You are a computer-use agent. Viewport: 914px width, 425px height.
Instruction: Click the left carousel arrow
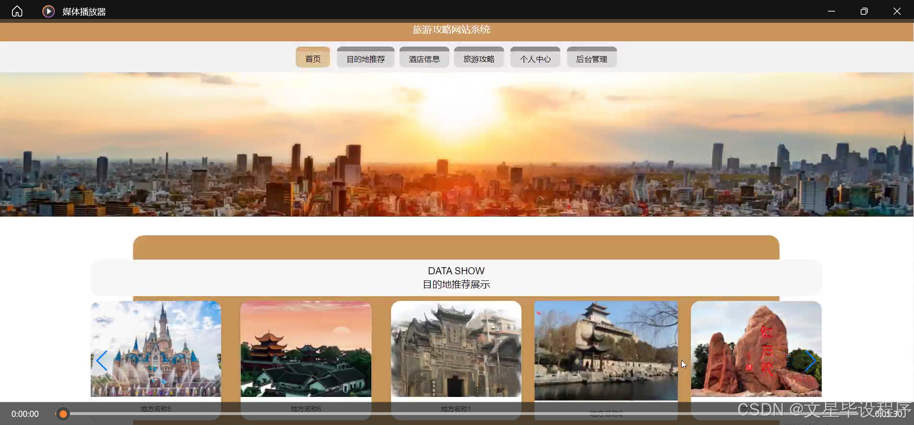pyautogui.click(x=101, y=361)
